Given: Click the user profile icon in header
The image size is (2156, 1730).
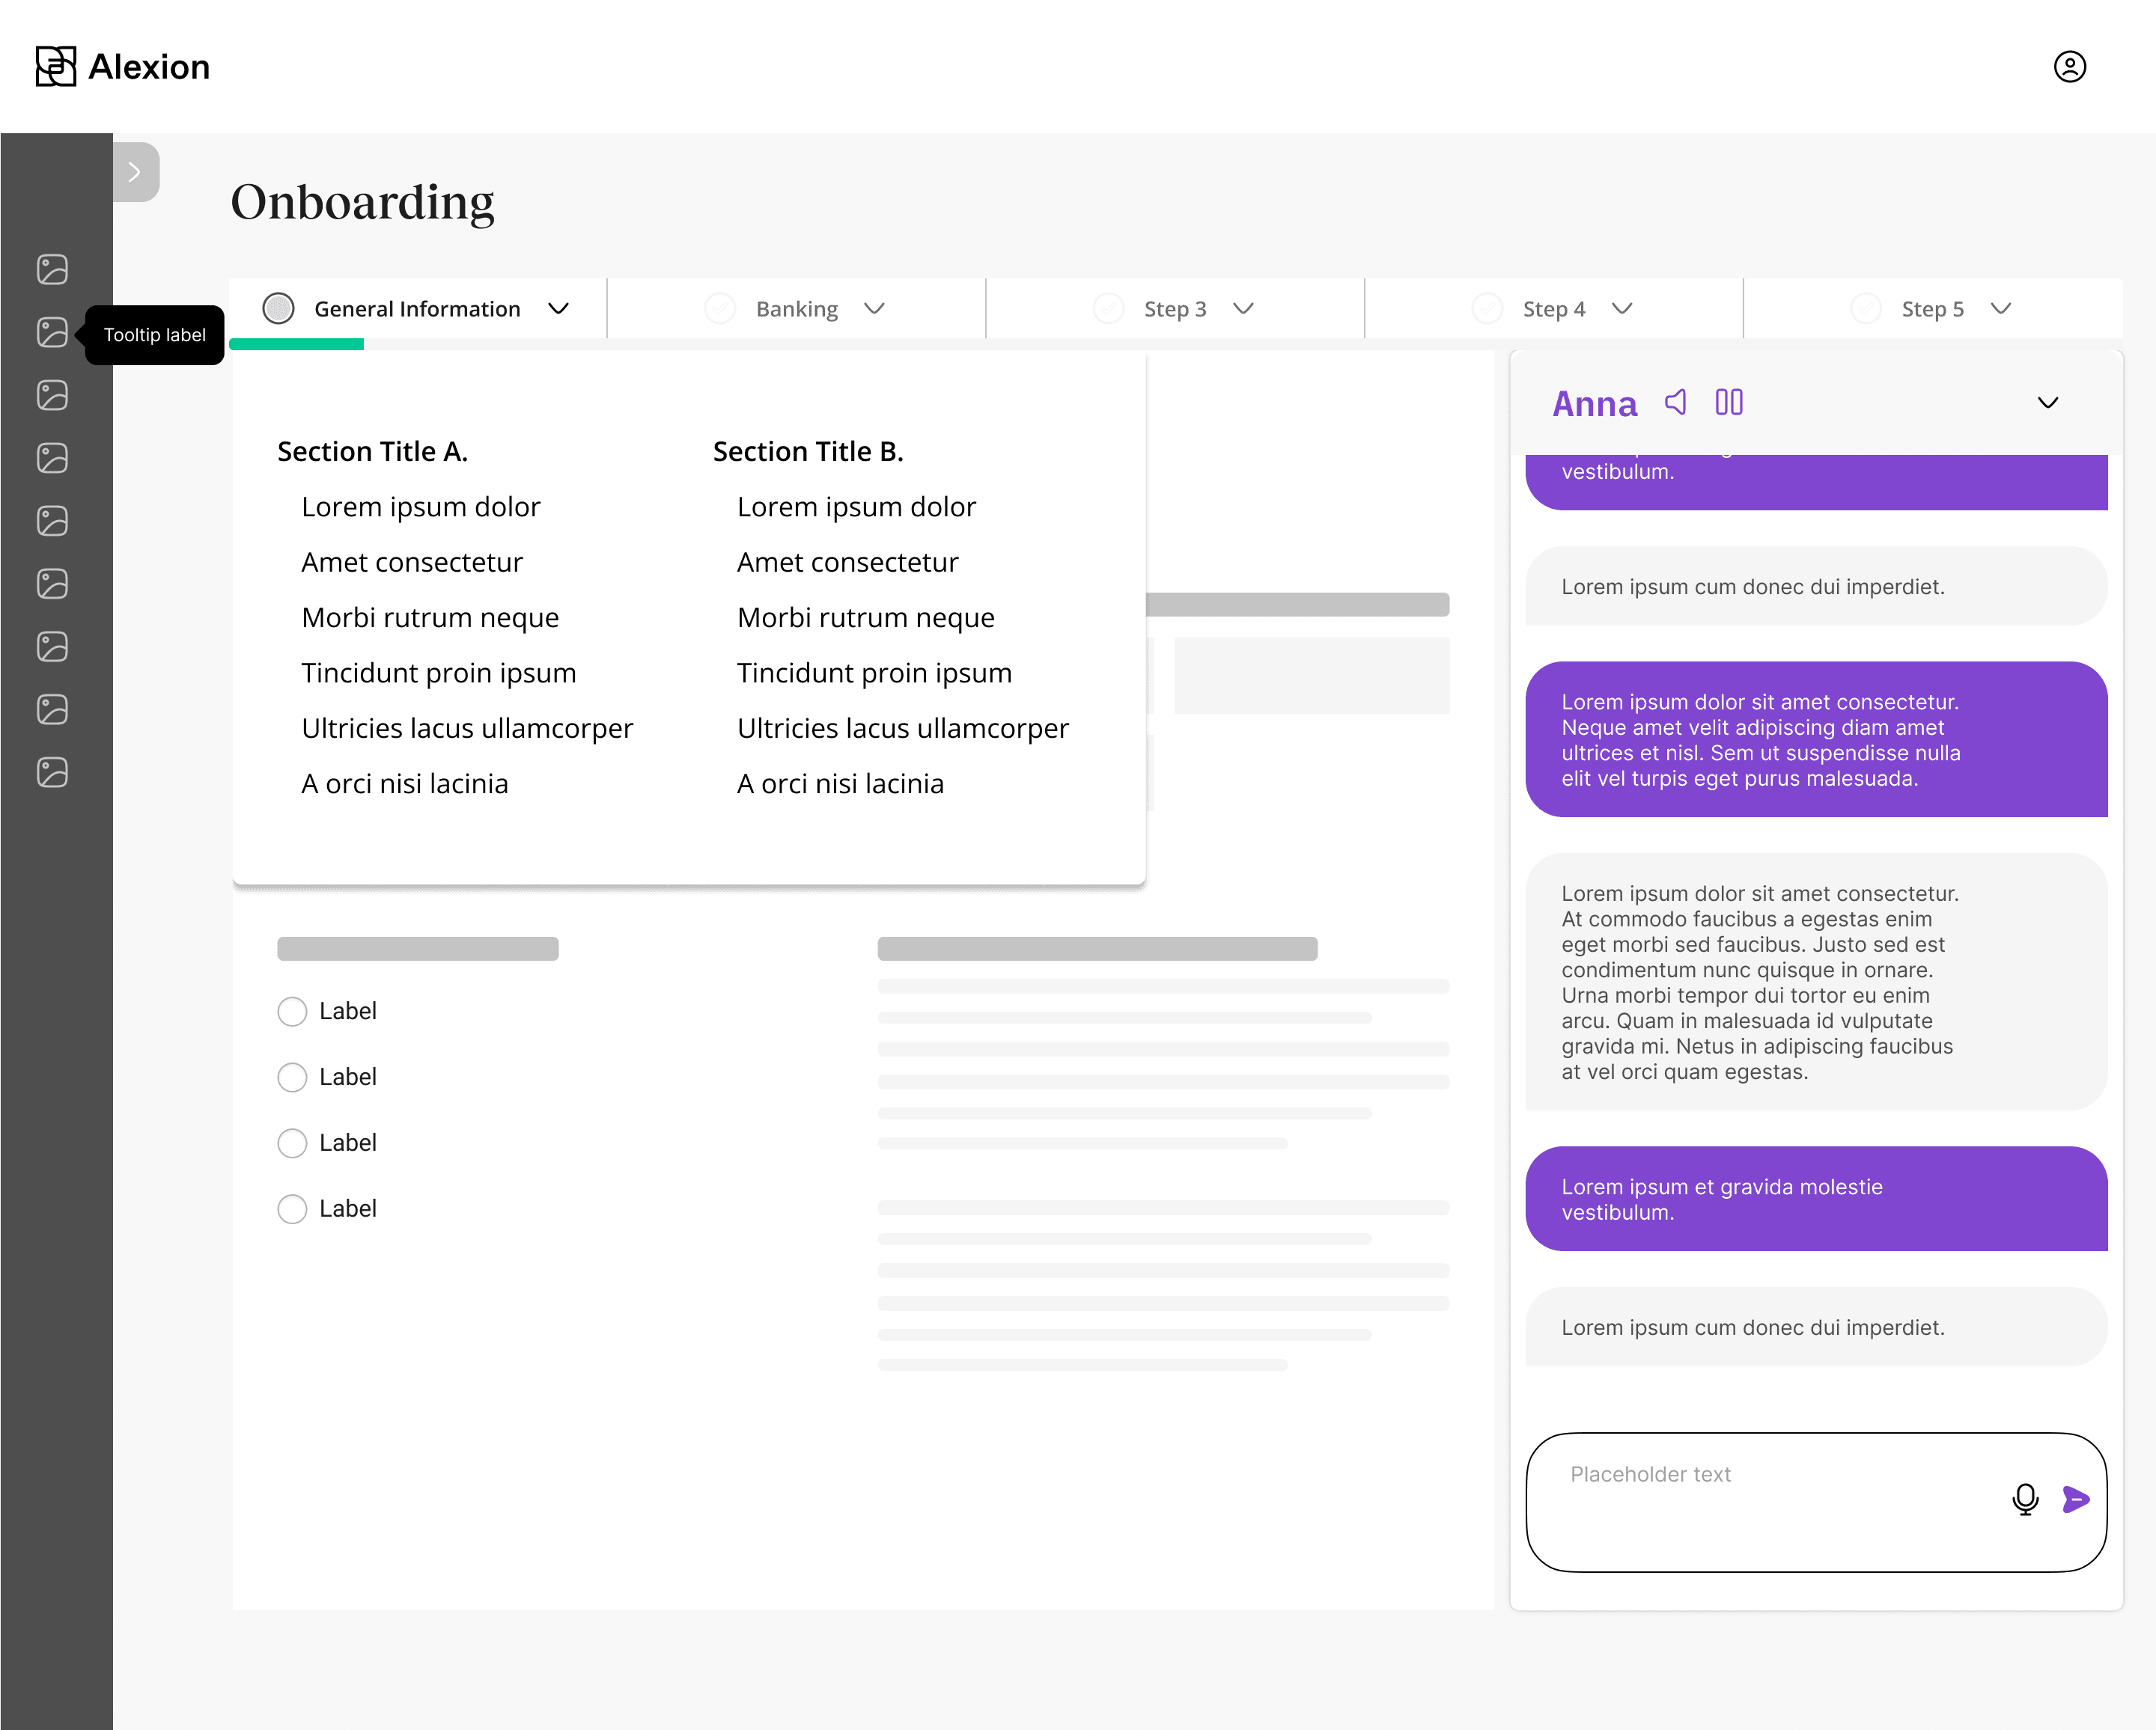Looking at the screenshot, I should (2069, 67).
